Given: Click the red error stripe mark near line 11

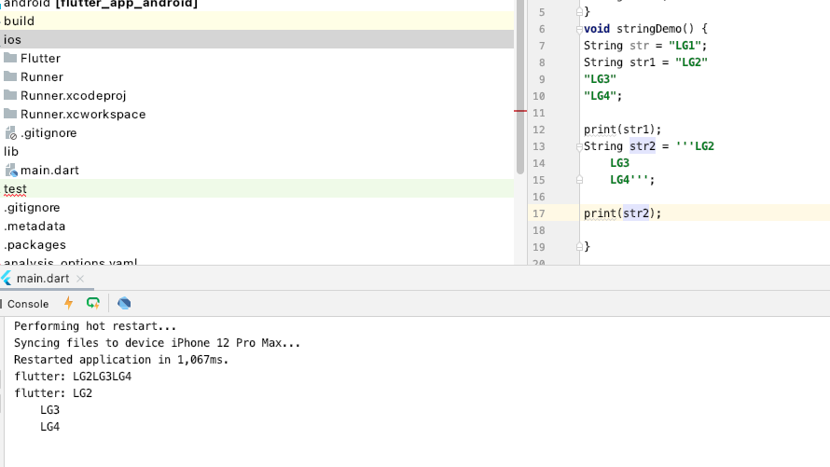Looking at the screenshot, I should (520, 111).
